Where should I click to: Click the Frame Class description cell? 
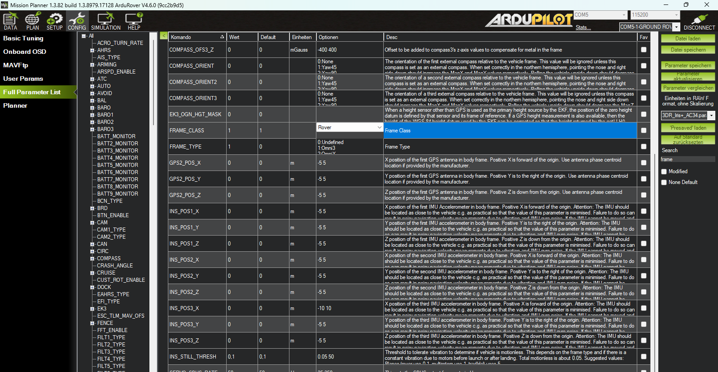[x=510, y=131]
